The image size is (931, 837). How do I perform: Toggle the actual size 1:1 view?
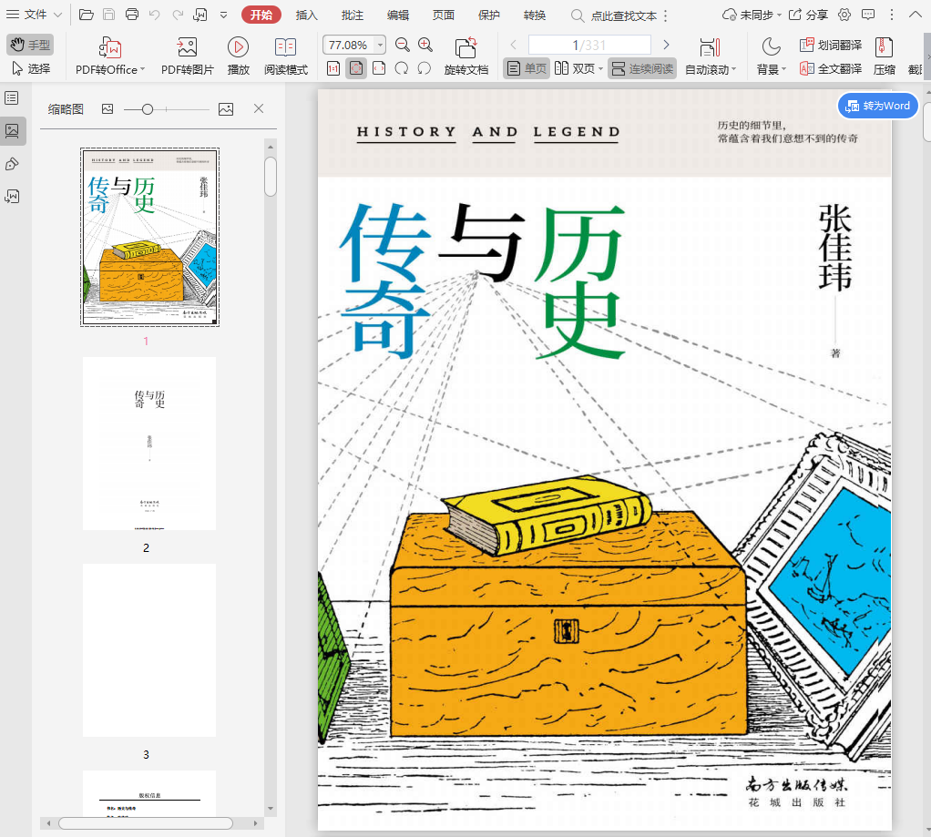pyautogui.click(x=333, y=69)
